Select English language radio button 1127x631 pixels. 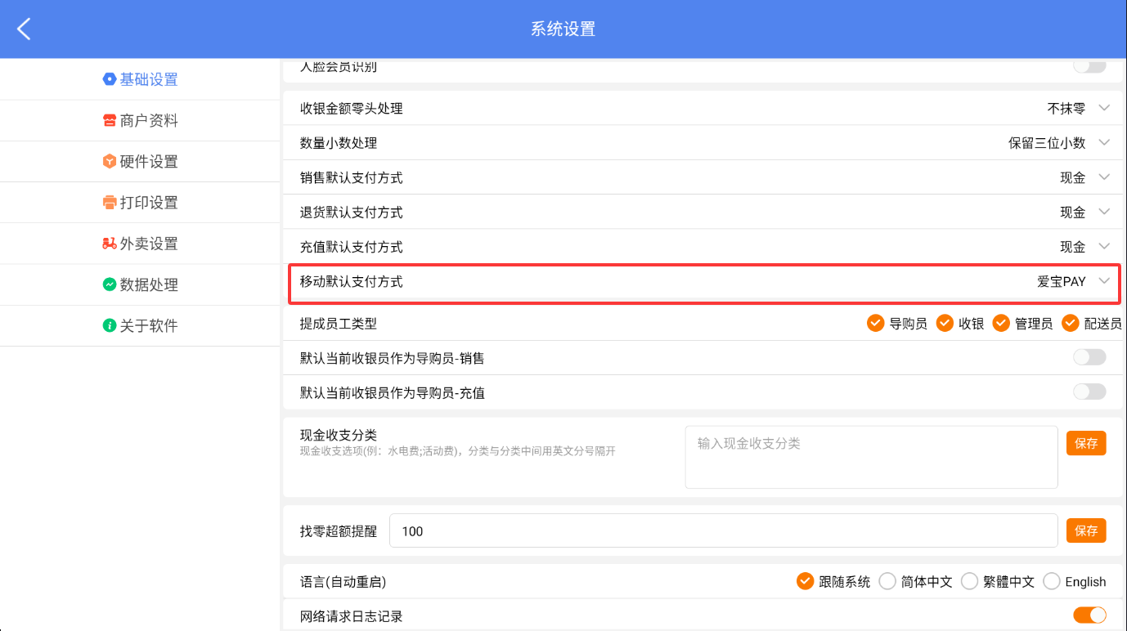click(1052, 581)
